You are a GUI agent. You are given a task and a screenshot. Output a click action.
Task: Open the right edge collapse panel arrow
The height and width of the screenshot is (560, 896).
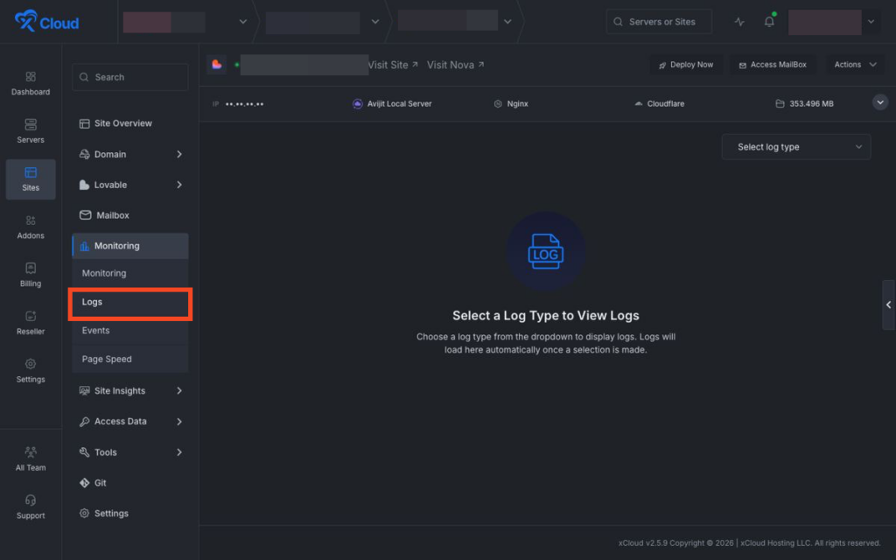pyautogui.click(x=889, y=304)
